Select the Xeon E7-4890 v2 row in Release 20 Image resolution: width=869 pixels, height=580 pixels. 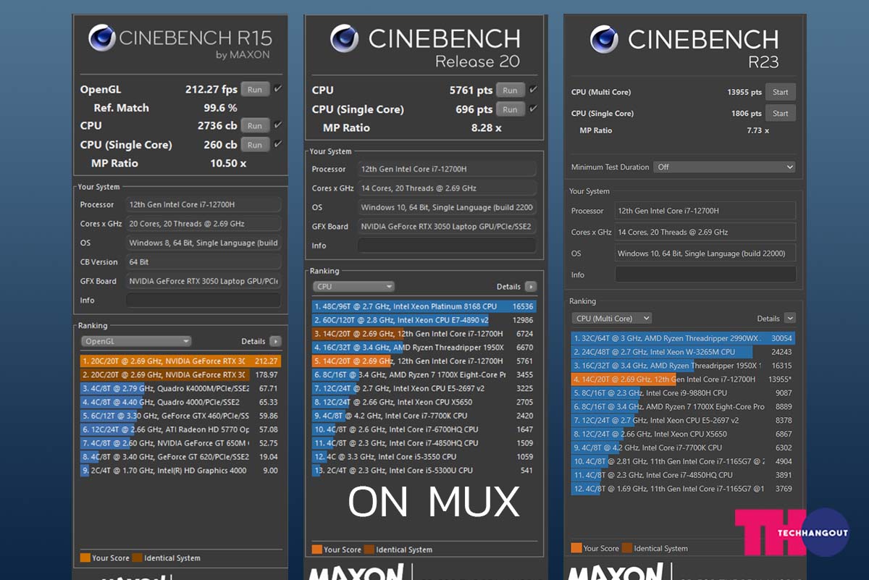coord(424,320)
